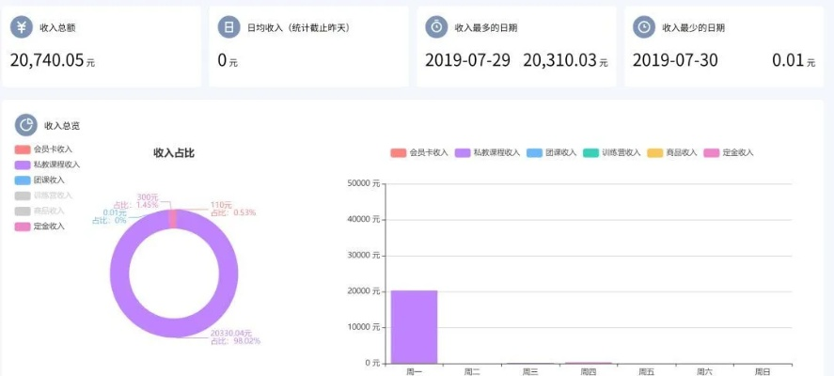Viewport: 834px width, 376px height.
Task: Toggle 商品收入 in the bar chart legend
Action: pyautogui.click(x=672, y=152)
